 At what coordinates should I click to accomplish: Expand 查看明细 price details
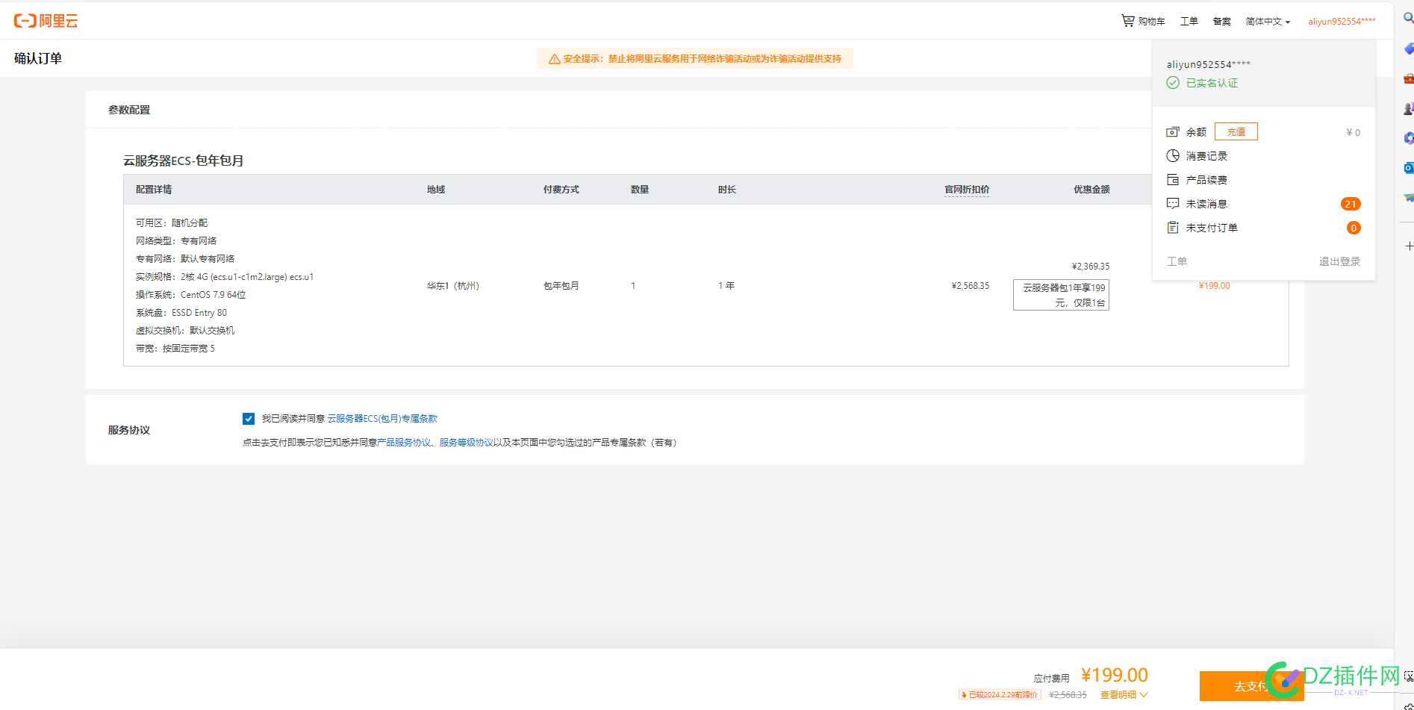pos(1124,695)
